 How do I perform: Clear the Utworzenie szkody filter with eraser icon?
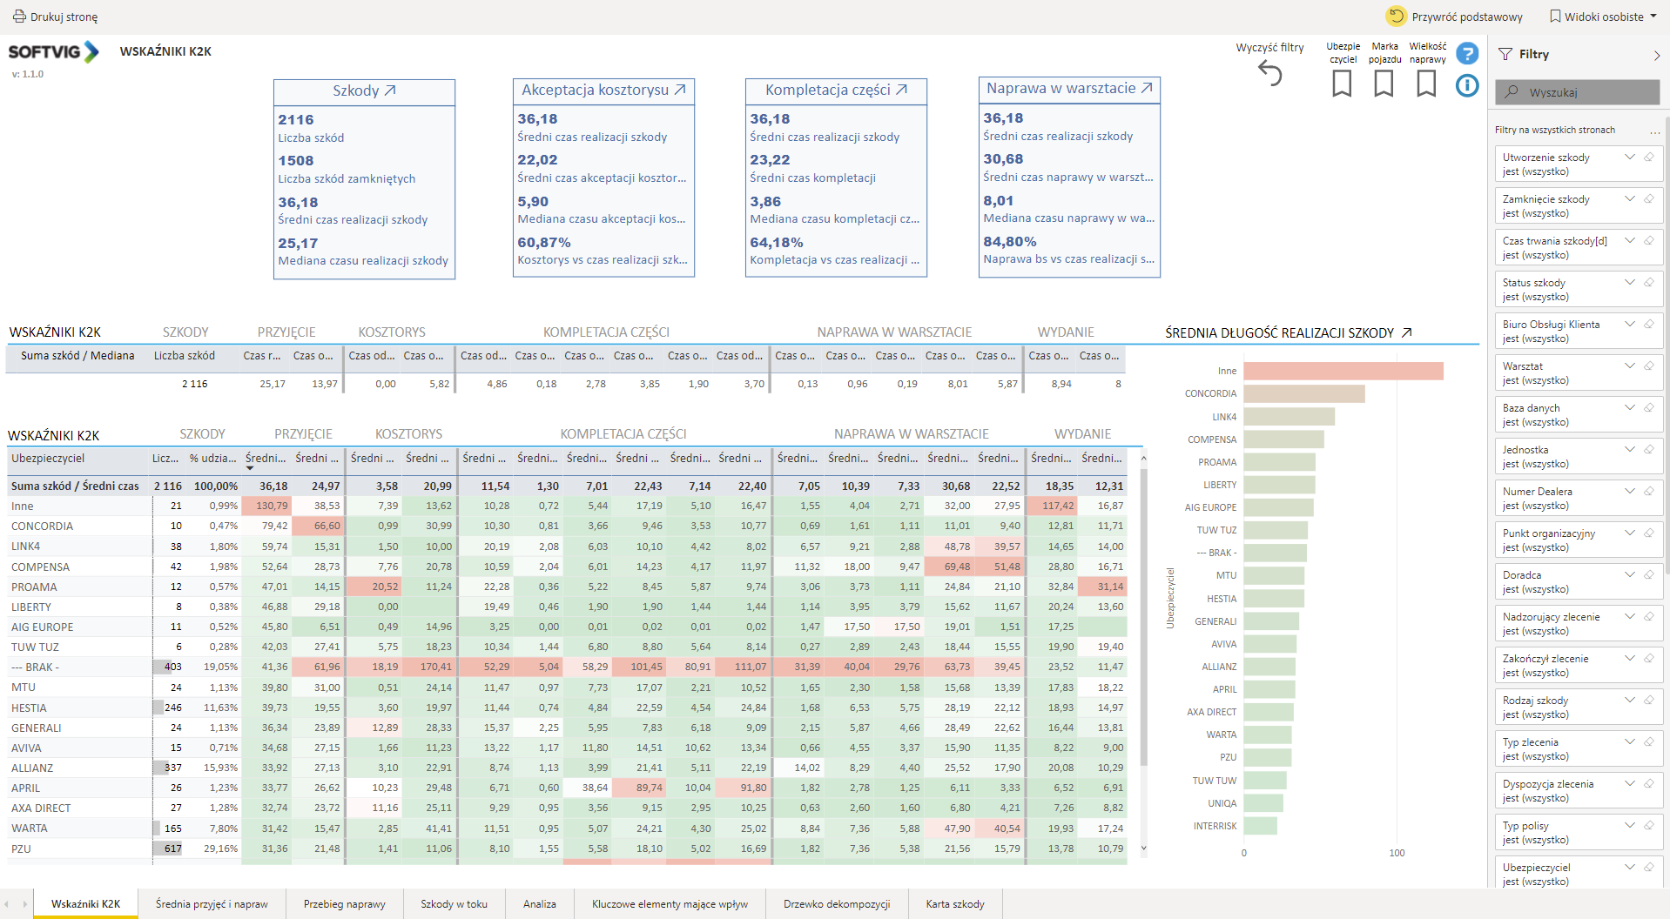click(x=1649, y=158)
